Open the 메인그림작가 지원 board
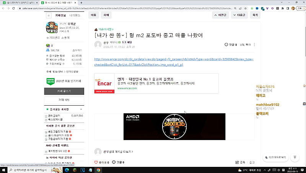The width and height of the screenshot is (306, 173). coord(58,132)
